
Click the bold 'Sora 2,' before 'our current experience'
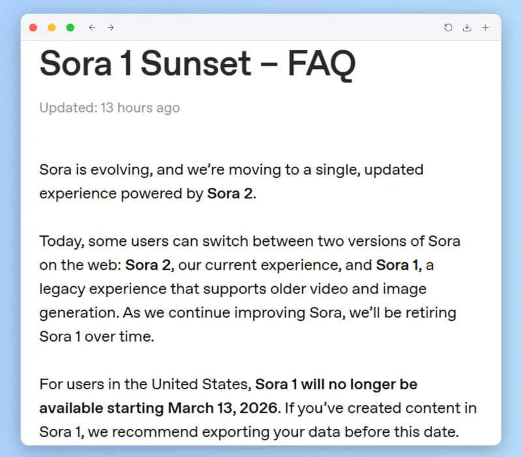click(x=150, y=265)
